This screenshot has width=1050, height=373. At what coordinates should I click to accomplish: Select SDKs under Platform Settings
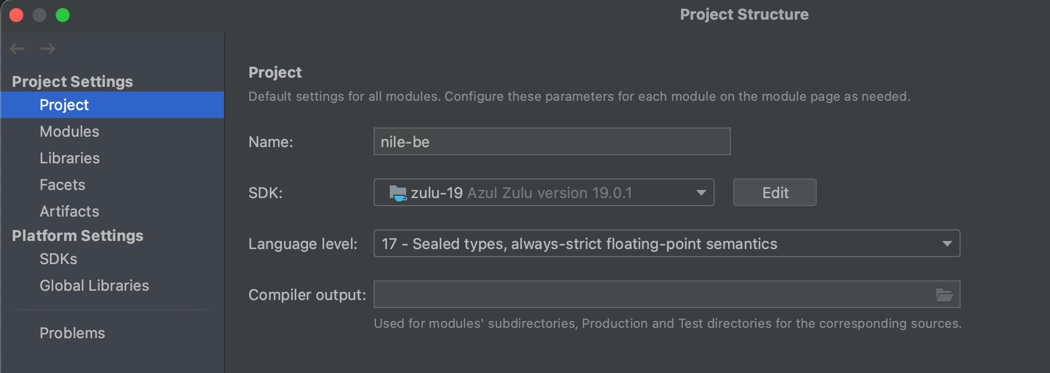pyautogui.click(x=59, y=259)
